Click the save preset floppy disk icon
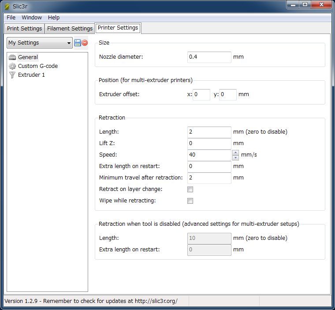335x310 pixels. 77,43
